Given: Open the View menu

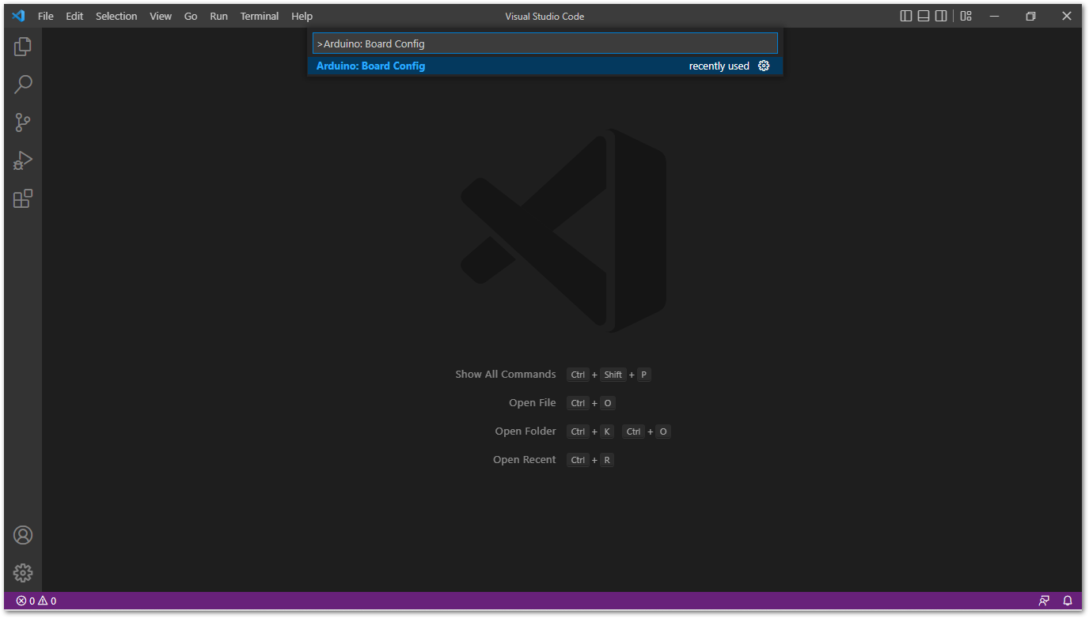Looking at the screenshot, I should click(x=161, y=16).
